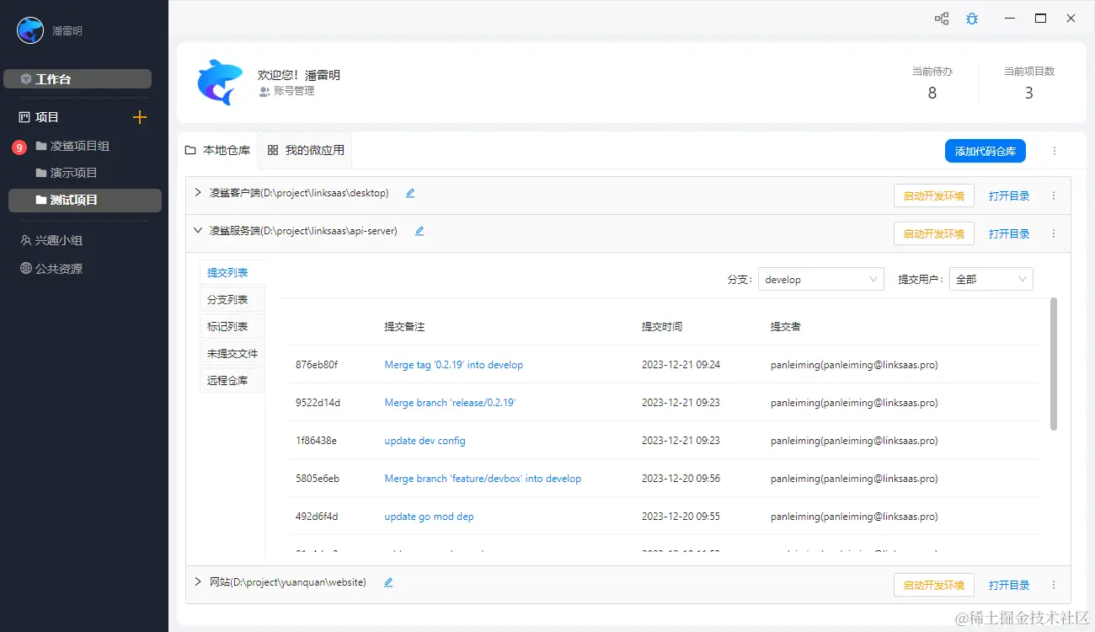Click the shark avatar next to 潘雷明 in sidebar
The image size is (1095, 632).
pos(30,30)
